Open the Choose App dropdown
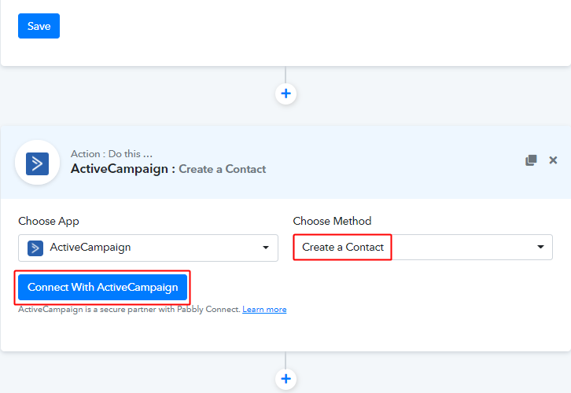 point(148,248)
